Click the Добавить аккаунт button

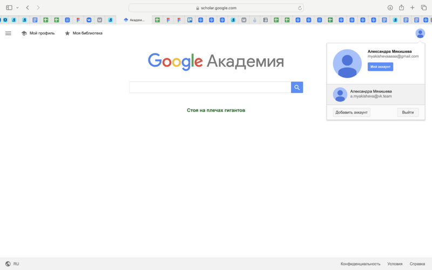click(x=352, y=112)
